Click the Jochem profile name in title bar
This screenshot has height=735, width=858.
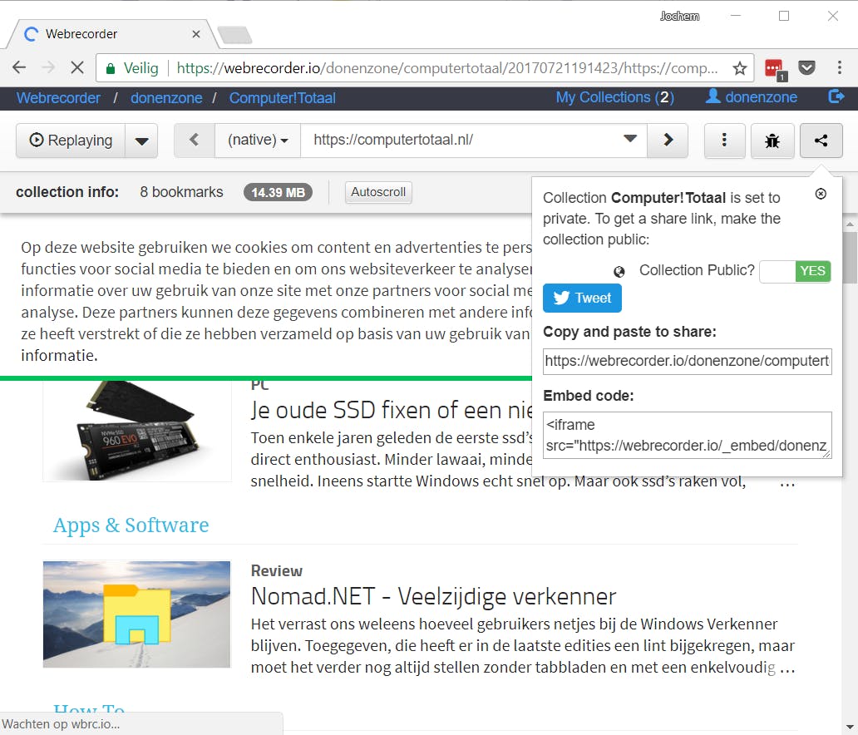point(679,17)
